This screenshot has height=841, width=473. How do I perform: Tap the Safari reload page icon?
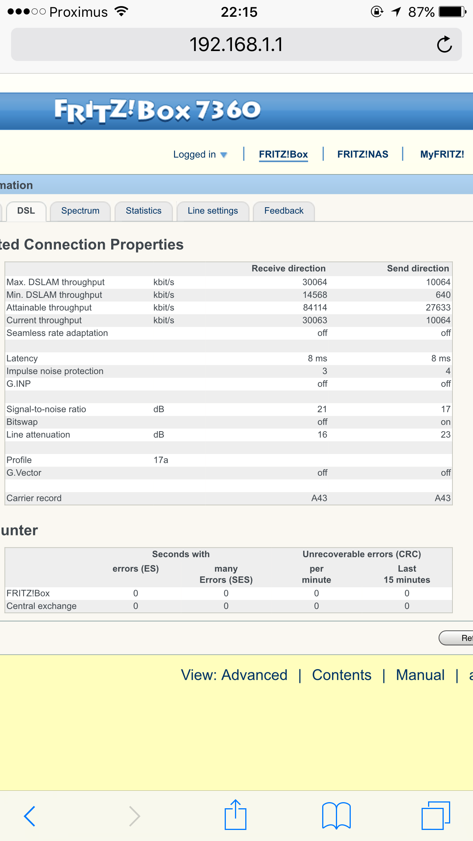tap(444, 45)
